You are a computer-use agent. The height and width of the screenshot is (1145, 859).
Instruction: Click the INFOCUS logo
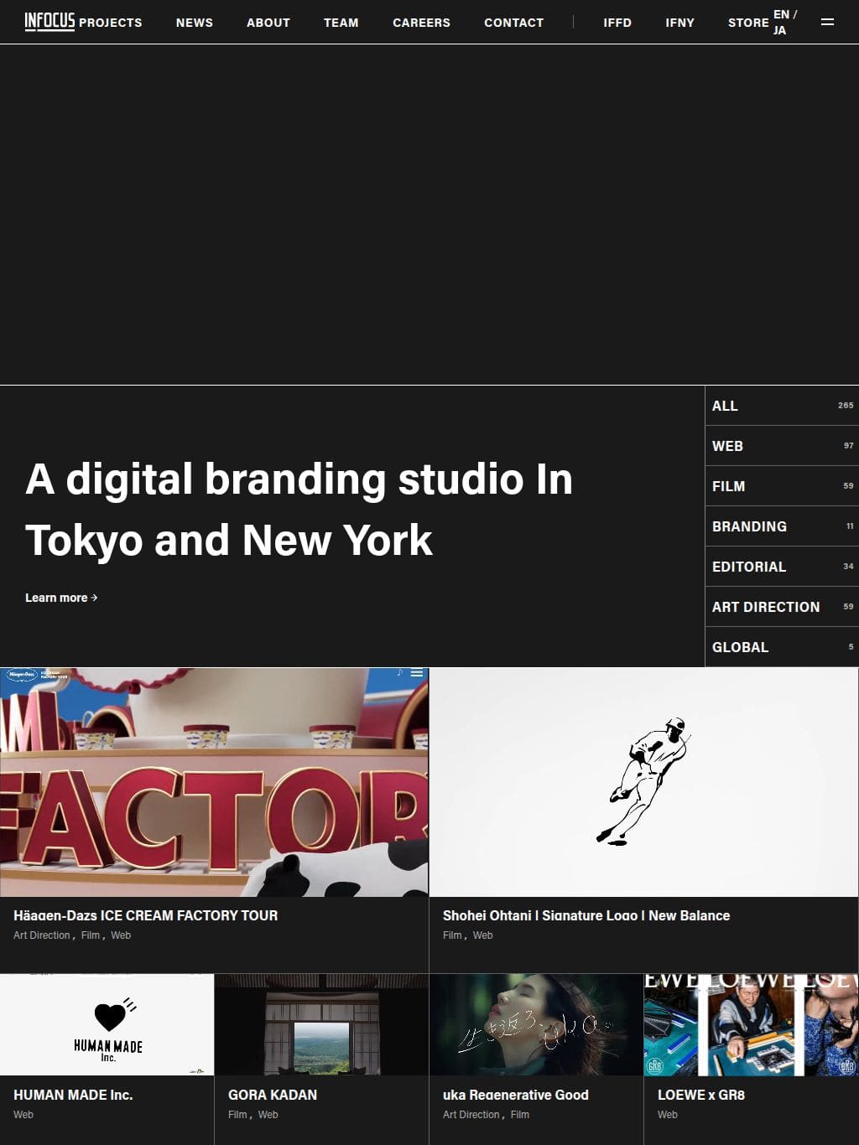point(49,21)
